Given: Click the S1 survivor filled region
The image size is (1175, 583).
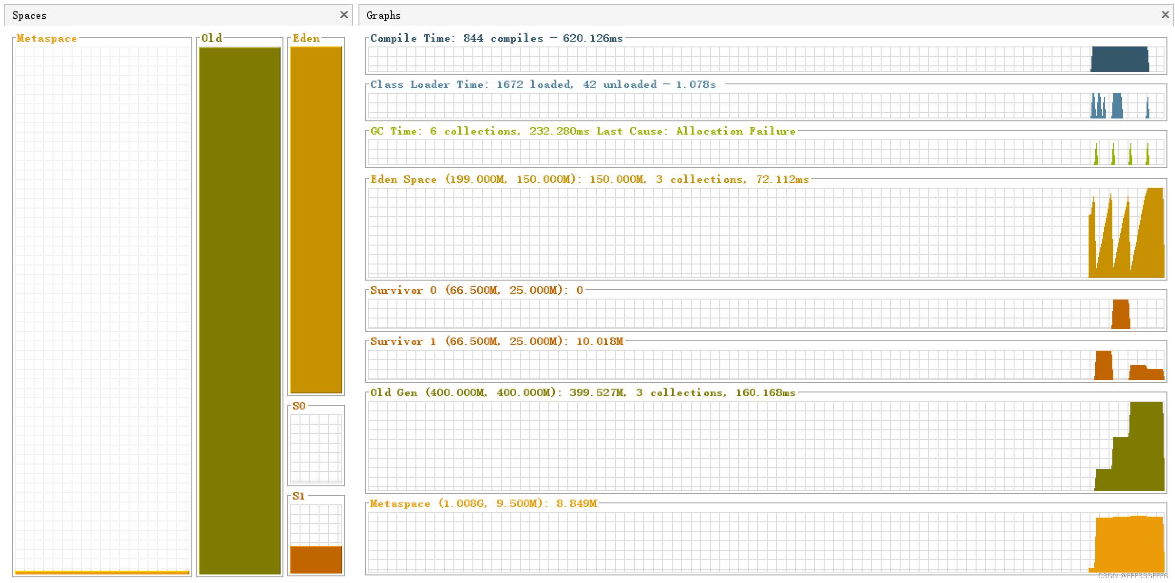Looking at the screenshot, I should 316,560.
